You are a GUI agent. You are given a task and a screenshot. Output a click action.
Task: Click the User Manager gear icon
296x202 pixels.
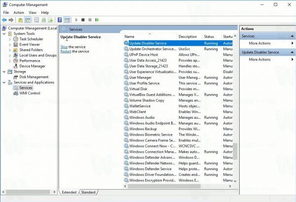[x=126, y=77]
